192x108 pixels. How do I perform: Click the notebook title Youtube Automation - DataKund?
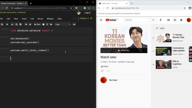coord(13,12)
